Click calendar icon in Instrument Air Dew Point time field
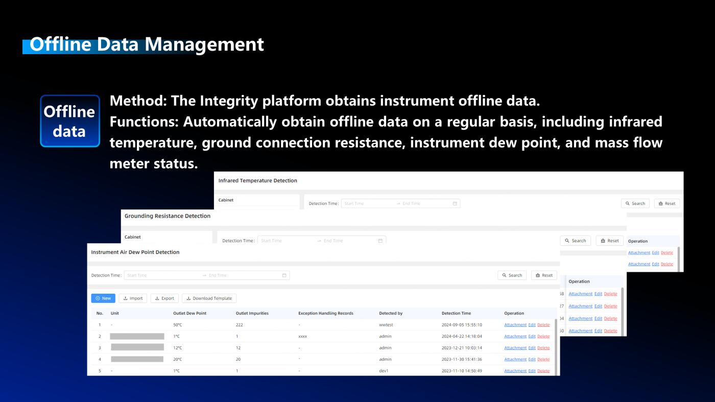The height and width of the screenshot is (402, 715). [284, 275]
